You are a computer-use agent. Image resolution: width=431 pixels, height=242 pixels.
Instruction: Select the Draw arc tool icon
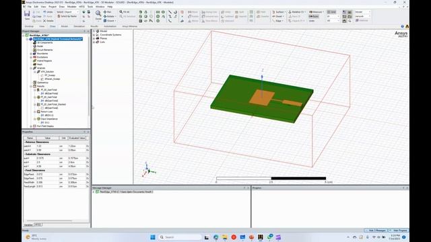click(175, 12)
